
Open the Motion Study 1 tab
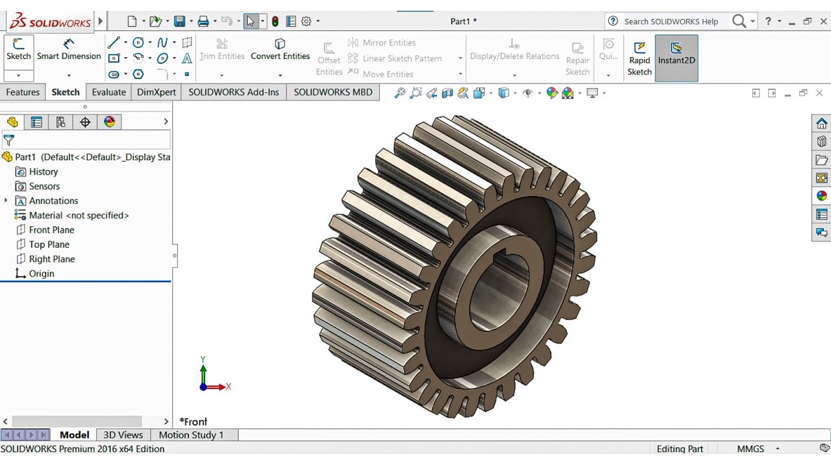tap(191, 435)
